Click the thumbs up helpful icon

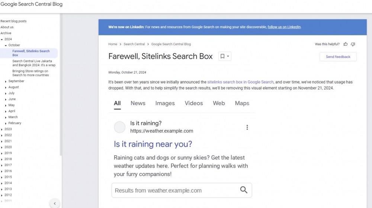(346, 44)
